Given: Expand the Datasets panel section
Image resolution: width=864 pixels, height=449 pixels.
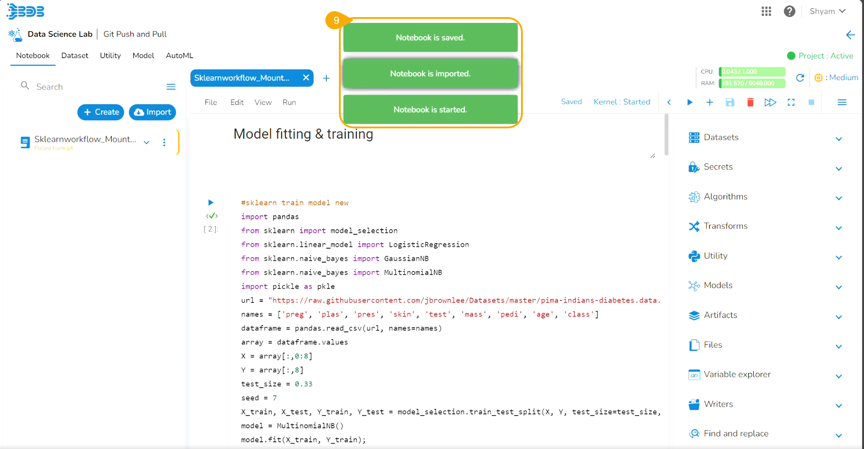Looking at the screenshot, I should [838, 138].
